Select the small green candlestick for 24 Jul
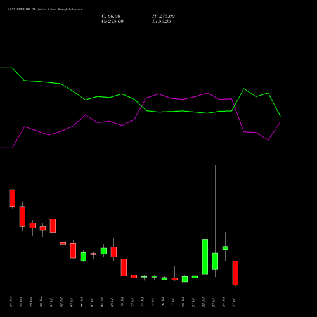Screen dimensions: 317x317 (x=225, y=248)
